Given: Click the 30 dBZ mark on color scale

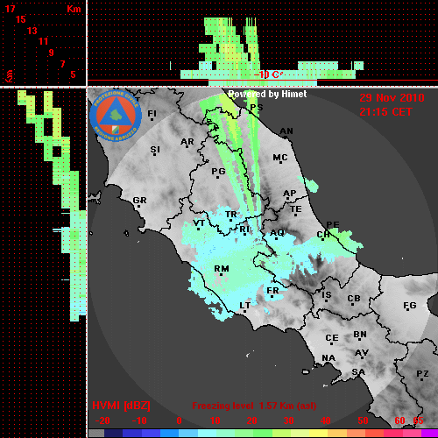Looking at the screenshot, I should pyautogui.click(x=288, y=420).
